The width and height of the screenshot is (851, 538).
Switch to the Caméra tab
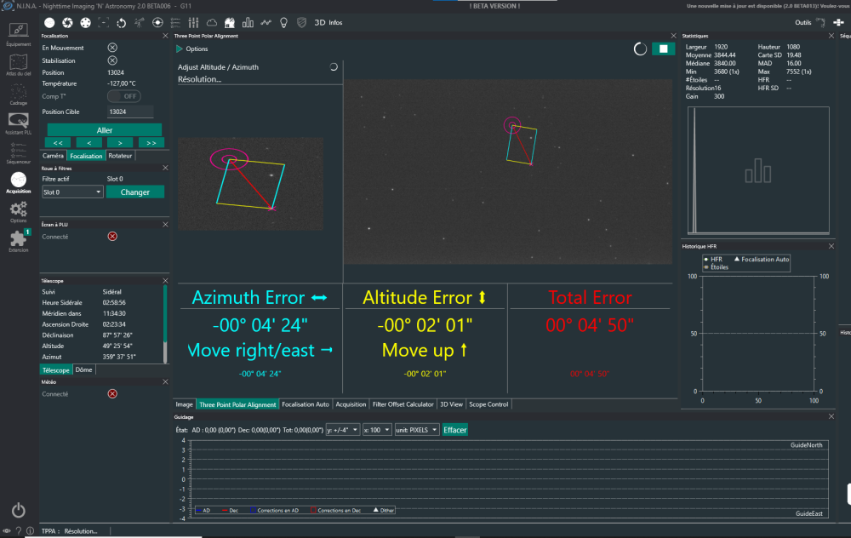pos(53,156)
